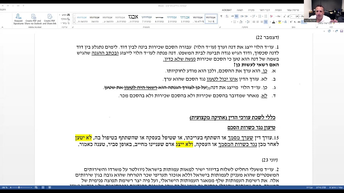Open הפניות (References) tab

[278, 10]
